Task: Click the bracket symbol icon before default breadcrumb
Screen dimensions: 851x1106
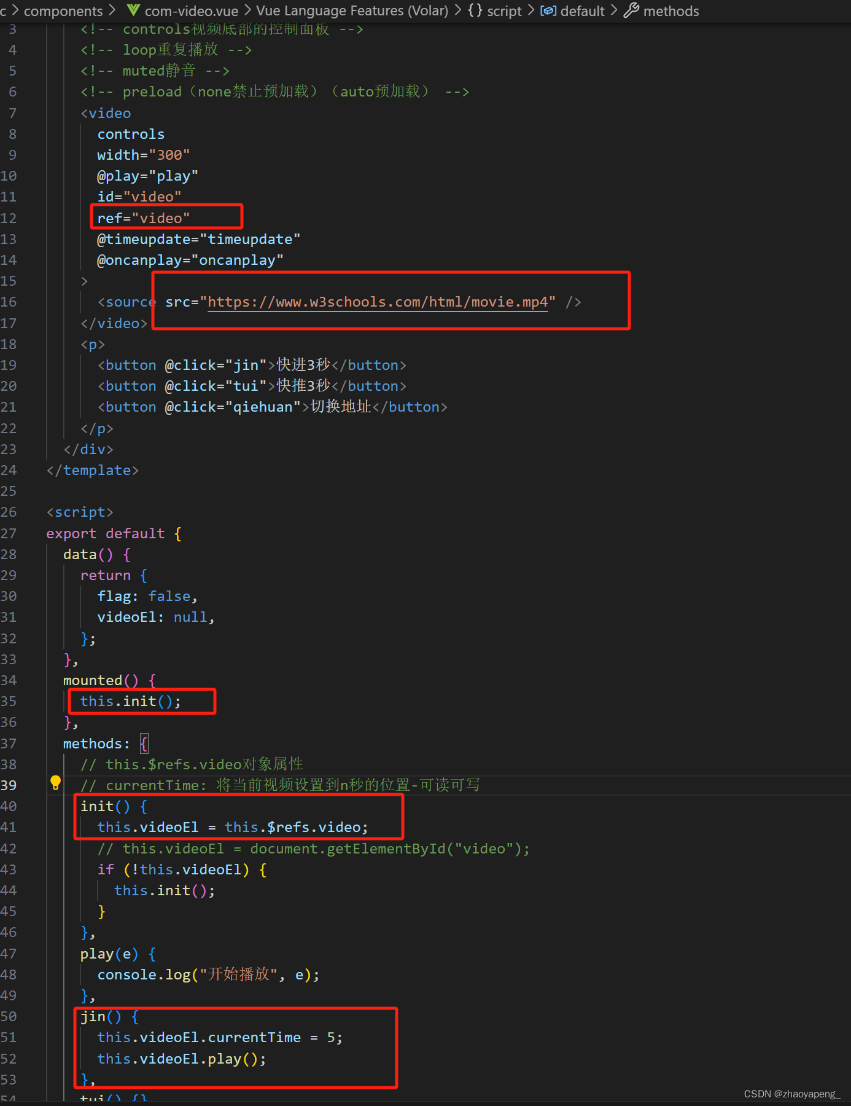Action: (548, 11)
